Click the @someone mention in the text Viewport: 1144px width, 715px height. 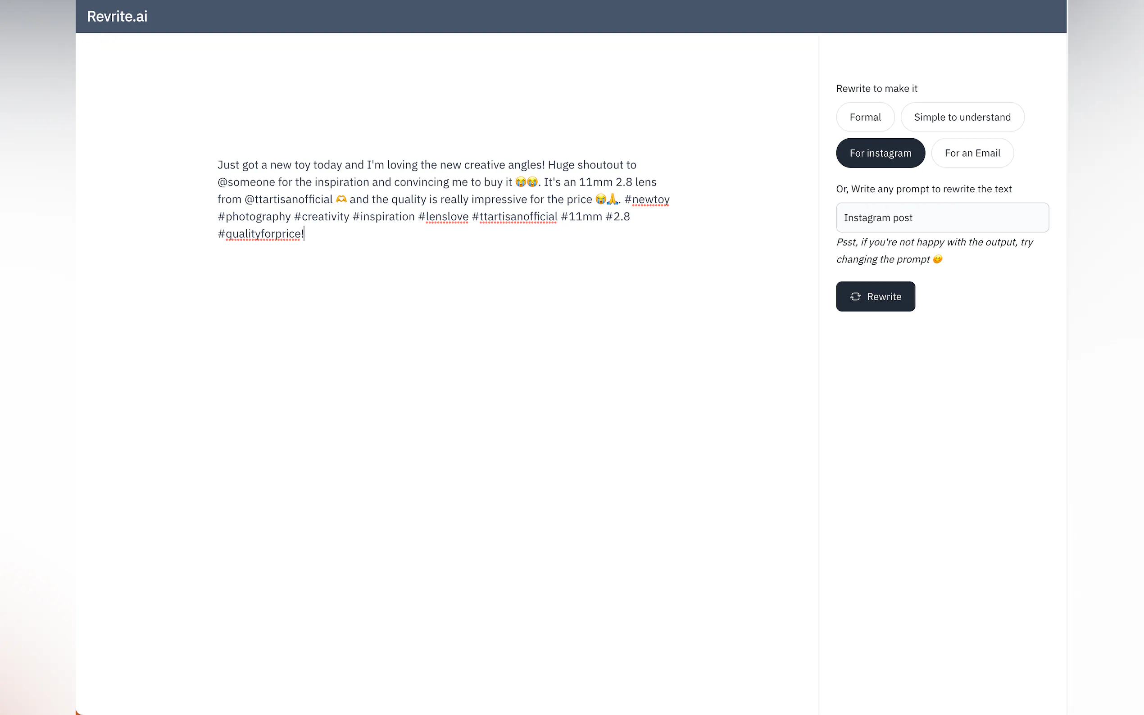[246, 182]
